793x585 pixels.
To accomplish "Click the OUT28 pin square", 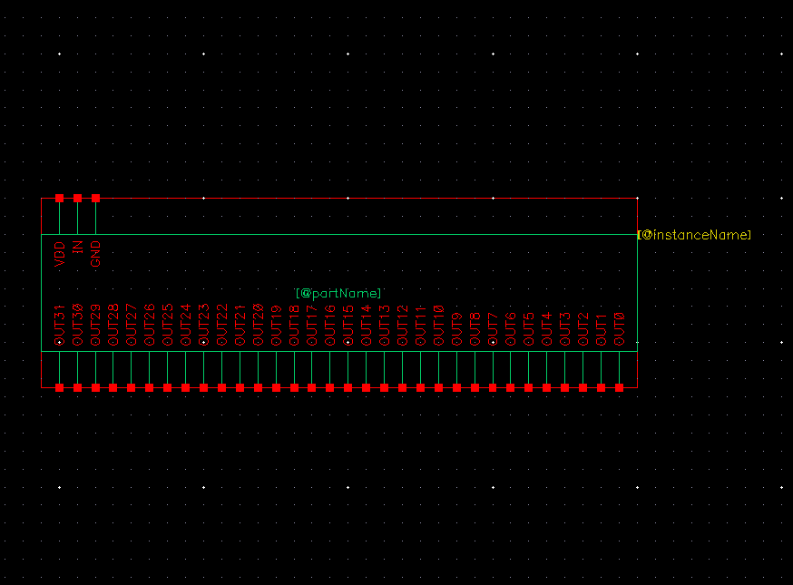I will tap(113, 387).
